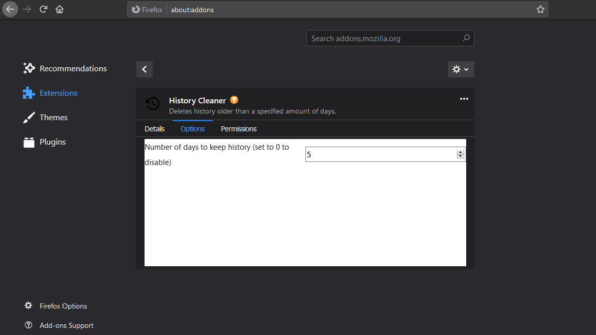Image resolution: width=596 pixels, height=335 pixels.
Task: Click the about:addons address bar text
Action: pos(192,10)
